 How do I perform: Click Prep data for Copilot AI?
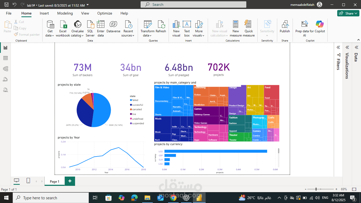click(304, 29)
